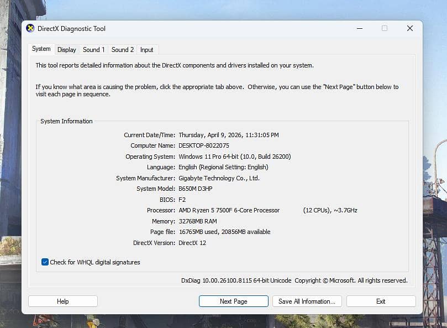Click page file 16765MB used value

pyautogui.click(x=225, y=232)
